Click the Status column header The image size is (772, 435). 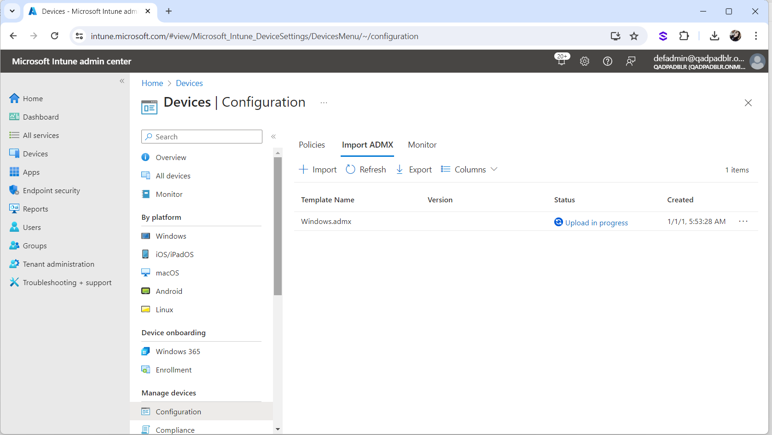pos(564,200)
